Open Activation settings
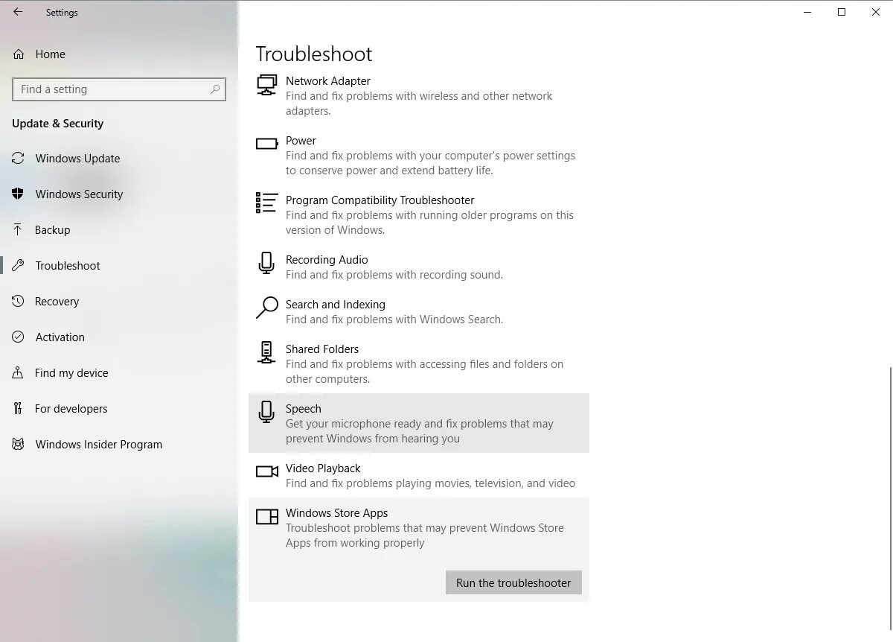The width and height of the screenshot is (893, 642). (60, 337)
